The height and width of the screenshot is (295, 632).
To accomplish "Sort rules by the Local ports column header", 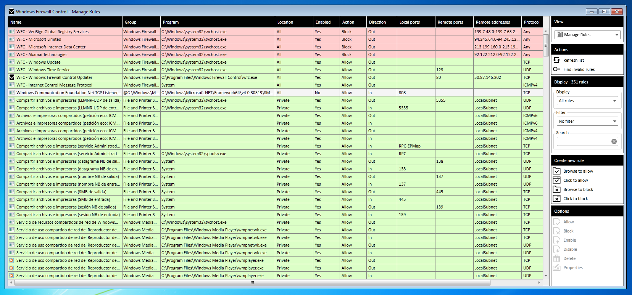I will (x=416, y=22).
